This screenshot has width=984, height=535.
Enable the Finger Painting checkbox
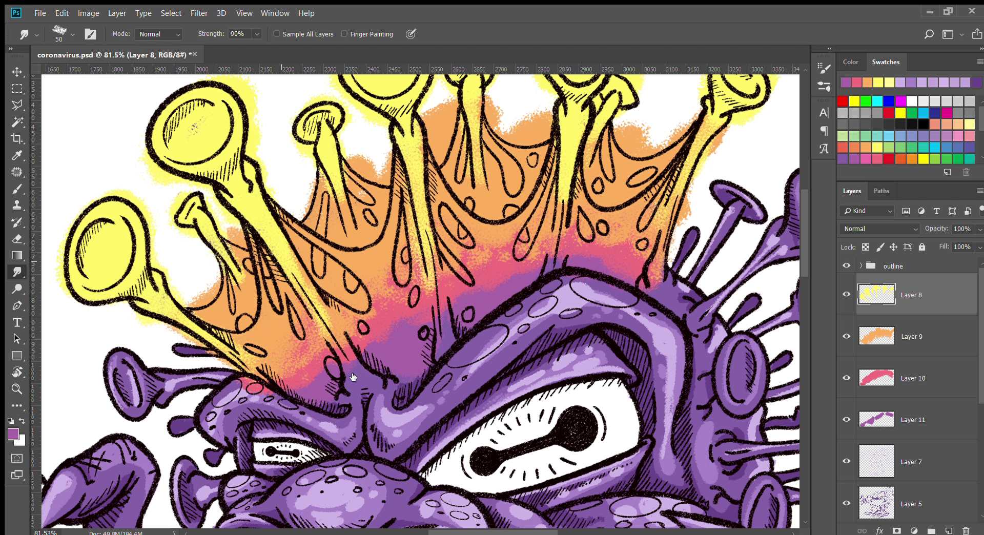[344, 34]
